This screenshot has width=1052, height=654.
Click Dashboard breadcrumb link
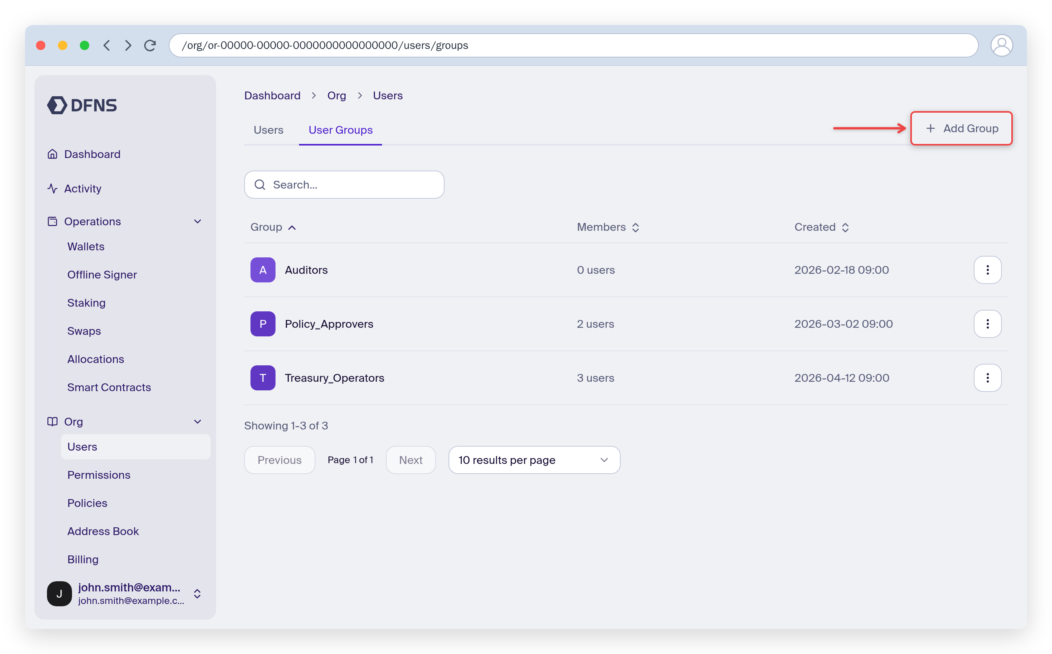click(272, 95)
